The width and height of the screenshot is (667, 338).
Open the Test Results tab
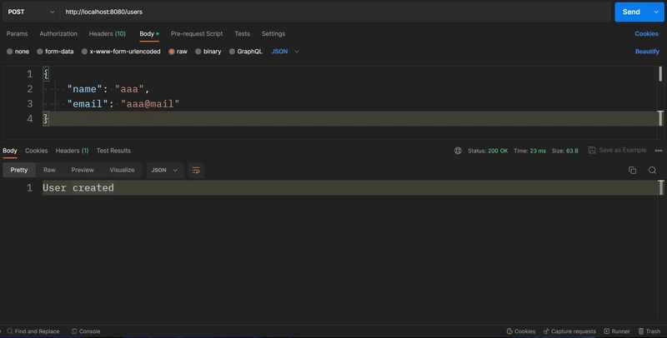point(113,151)
